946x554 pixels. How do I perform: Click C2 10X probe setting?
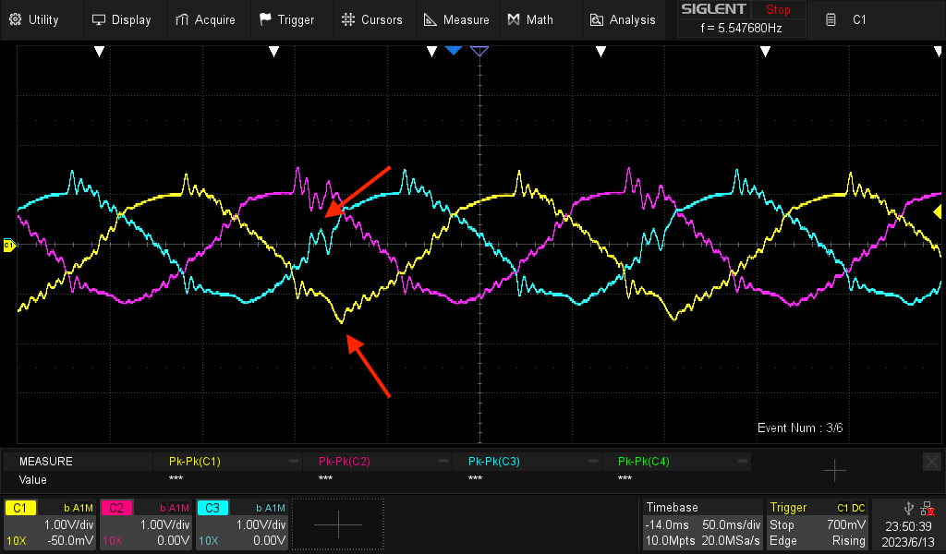[112, 541]
